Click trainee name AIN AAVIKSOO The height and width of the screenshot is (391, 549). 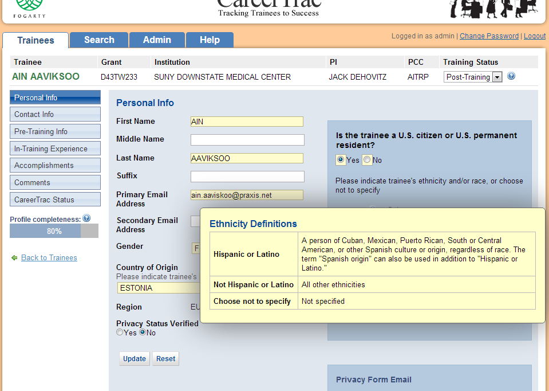point(46,76)
